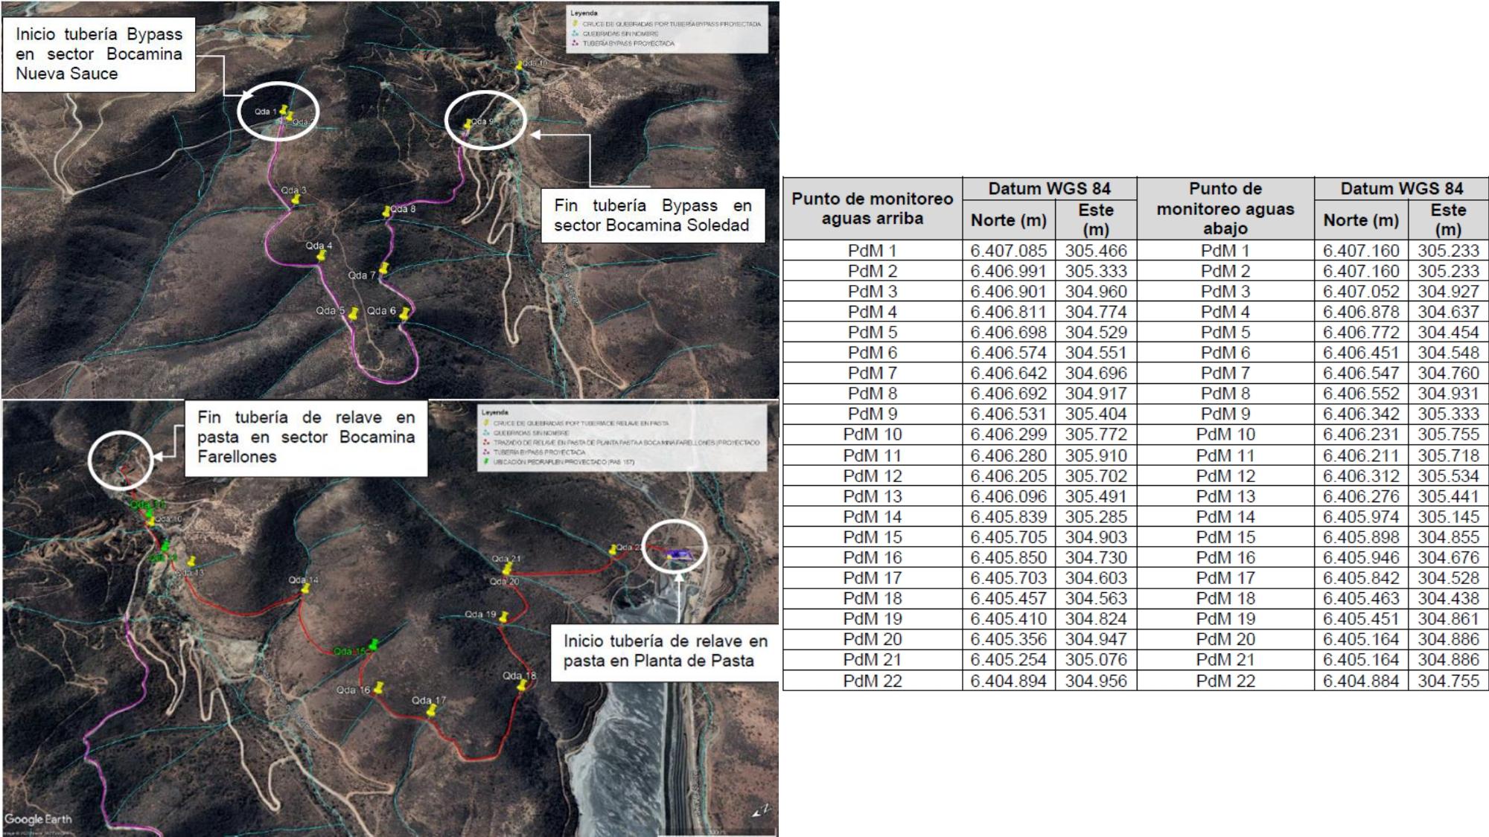
Task: Click the Qda 18 yellow pushpin
Action: tap(522, 684)
